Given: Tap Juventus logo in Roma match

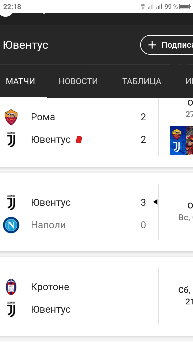Looking at the screenshot, I should click(x=11, y=140).
